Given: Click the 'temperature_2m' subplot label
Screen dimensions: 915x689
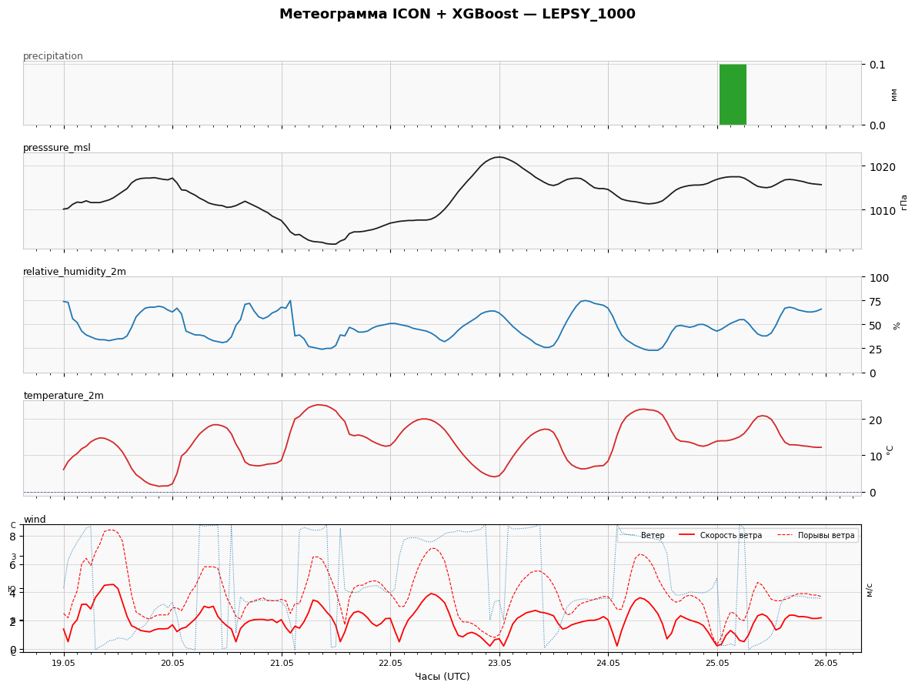Looking at the screenshot, I should [64, 395].
